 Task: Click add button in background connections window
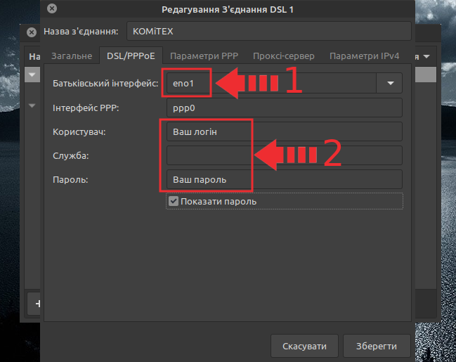click(34, 304)
